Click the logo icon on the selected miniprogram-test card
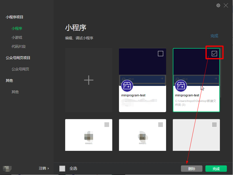233x175 pixels. [x=181, y=86]
